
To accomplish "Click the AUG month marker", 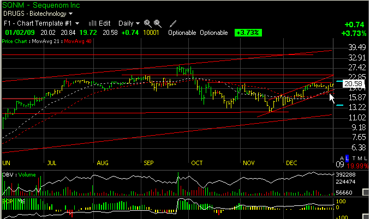I will point(103,163).
